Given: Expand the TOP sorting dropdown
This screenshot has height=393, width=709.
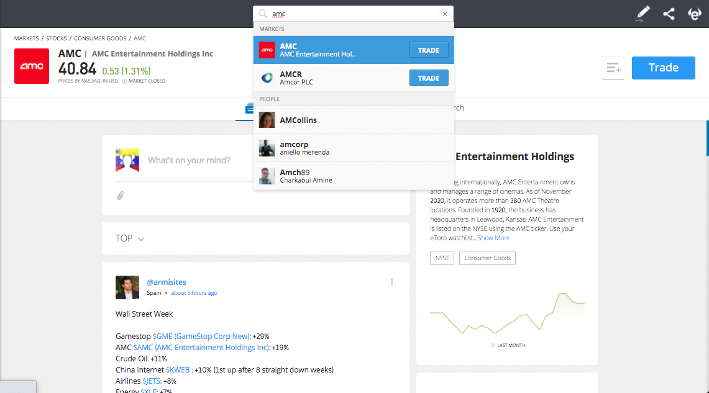Looking at the screenshot, I should [129, 238].
